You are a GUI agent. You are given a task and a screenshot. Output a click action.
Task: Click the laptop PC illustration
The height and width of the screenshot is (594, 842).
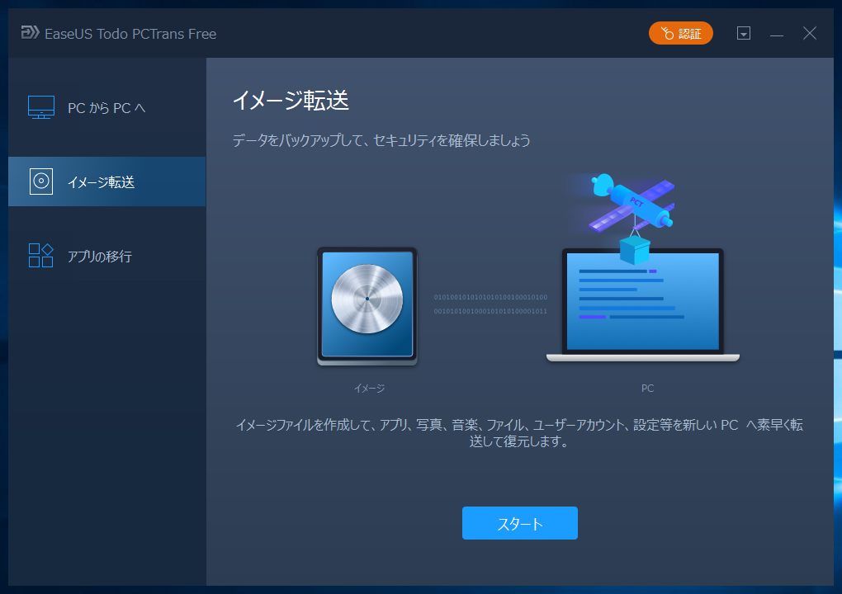(643, 304)
